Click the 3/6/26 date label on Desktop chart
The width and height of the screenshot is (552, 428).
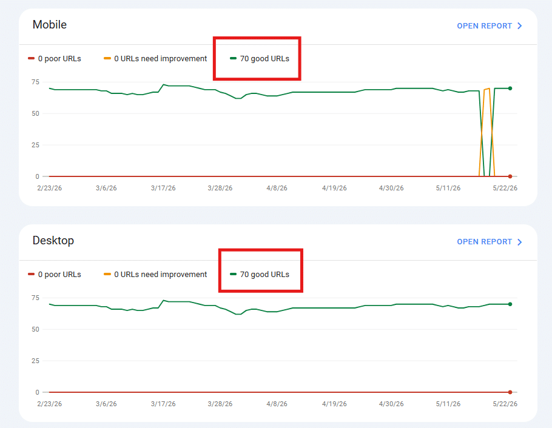coord(106,404)
